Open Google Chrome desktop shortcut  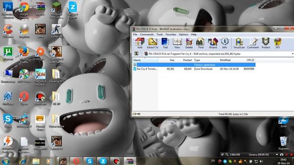[24, 10]
